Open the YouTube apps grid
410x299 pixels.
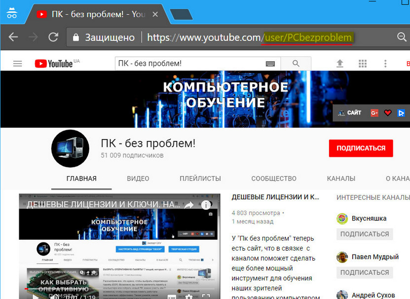pyautogui.click(x=363, y=64)
